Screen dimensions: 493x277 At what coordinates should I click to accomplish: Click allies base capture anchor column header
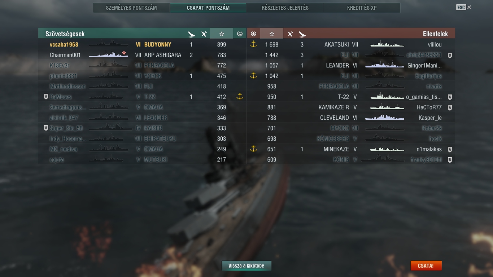pyautogui.click(x=240, y=34)
